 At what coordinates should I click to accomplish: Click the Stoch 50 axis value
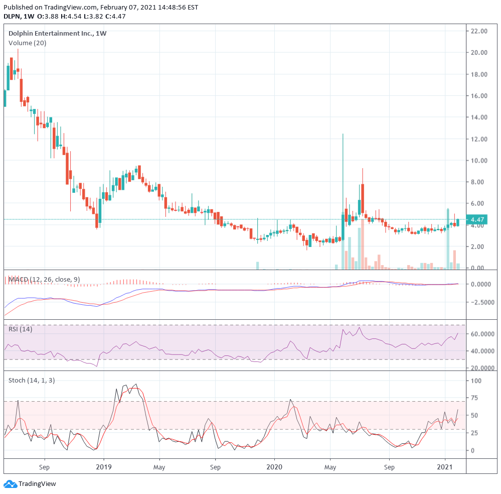[474, 415]
